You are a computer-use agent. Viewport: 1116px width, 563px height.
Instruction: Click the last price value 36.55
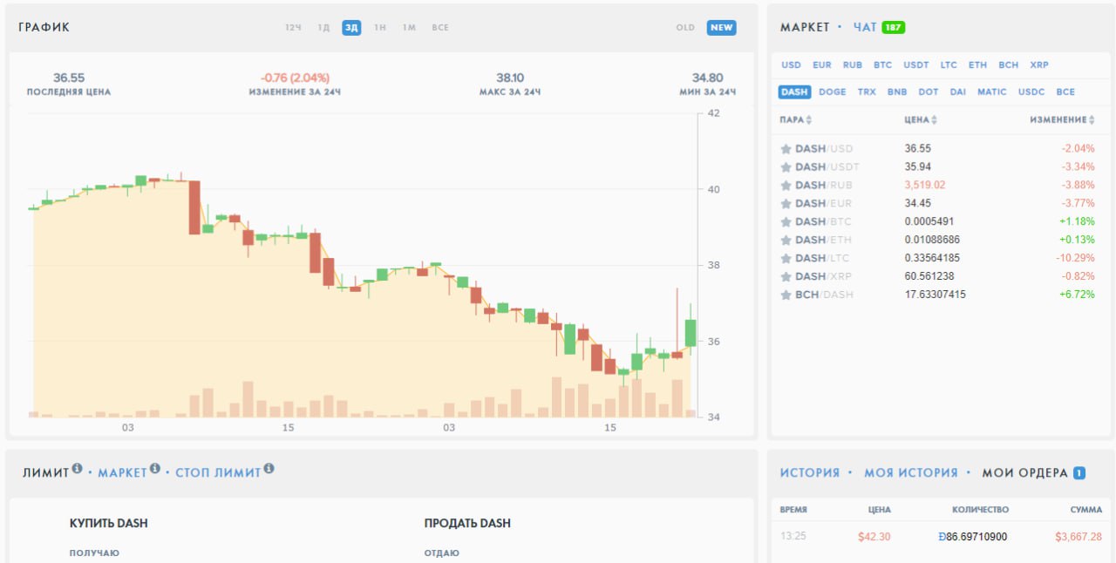(69, 78)
